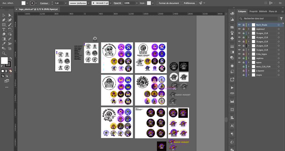Unlock the 4Logos_CLR layer
Viewport: 285px width, 151px height.
point(243,37)
